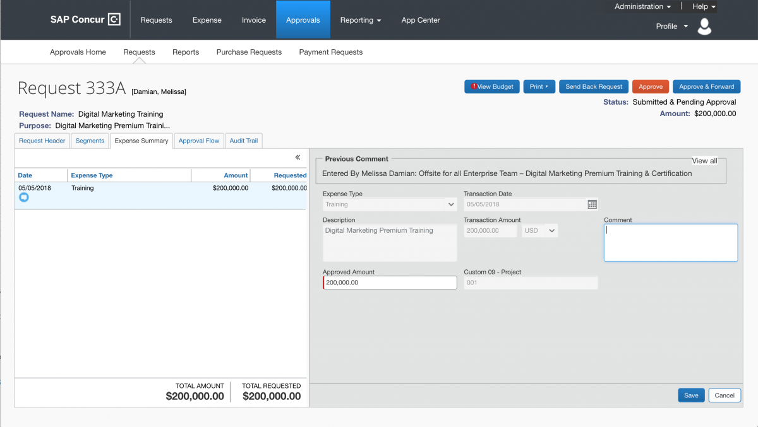
Task: Open the Print dropdown options
Action: 539,86
